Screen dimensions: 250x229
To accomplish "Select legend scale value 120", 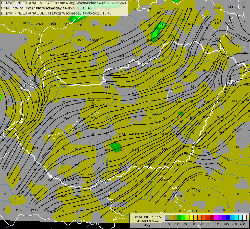I will 218,224.
